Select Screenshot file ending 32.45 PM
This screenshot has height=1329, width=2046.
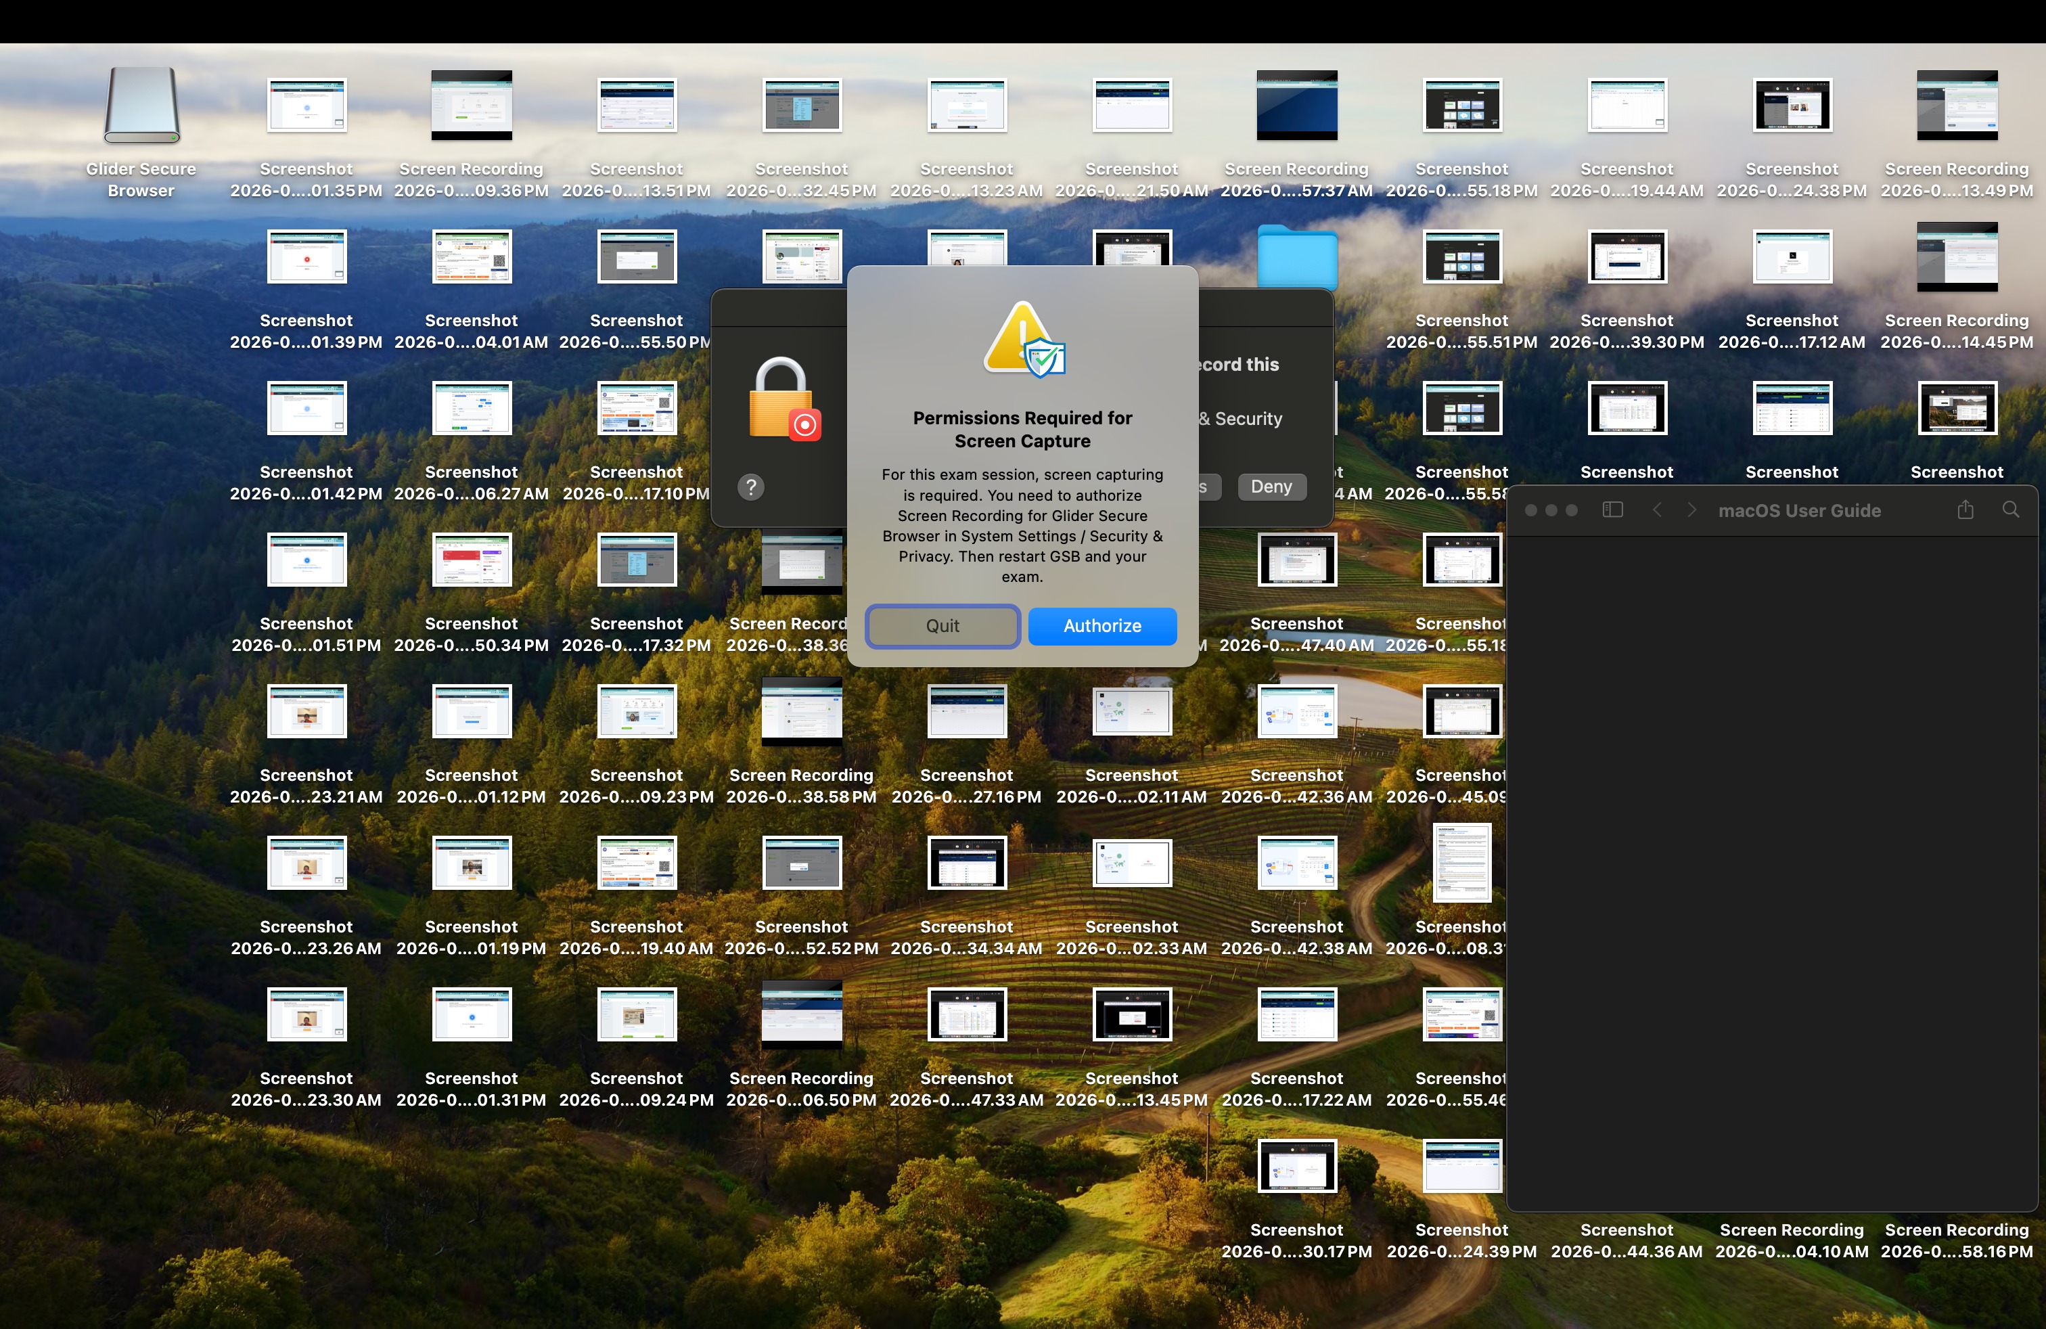point(802,105)
